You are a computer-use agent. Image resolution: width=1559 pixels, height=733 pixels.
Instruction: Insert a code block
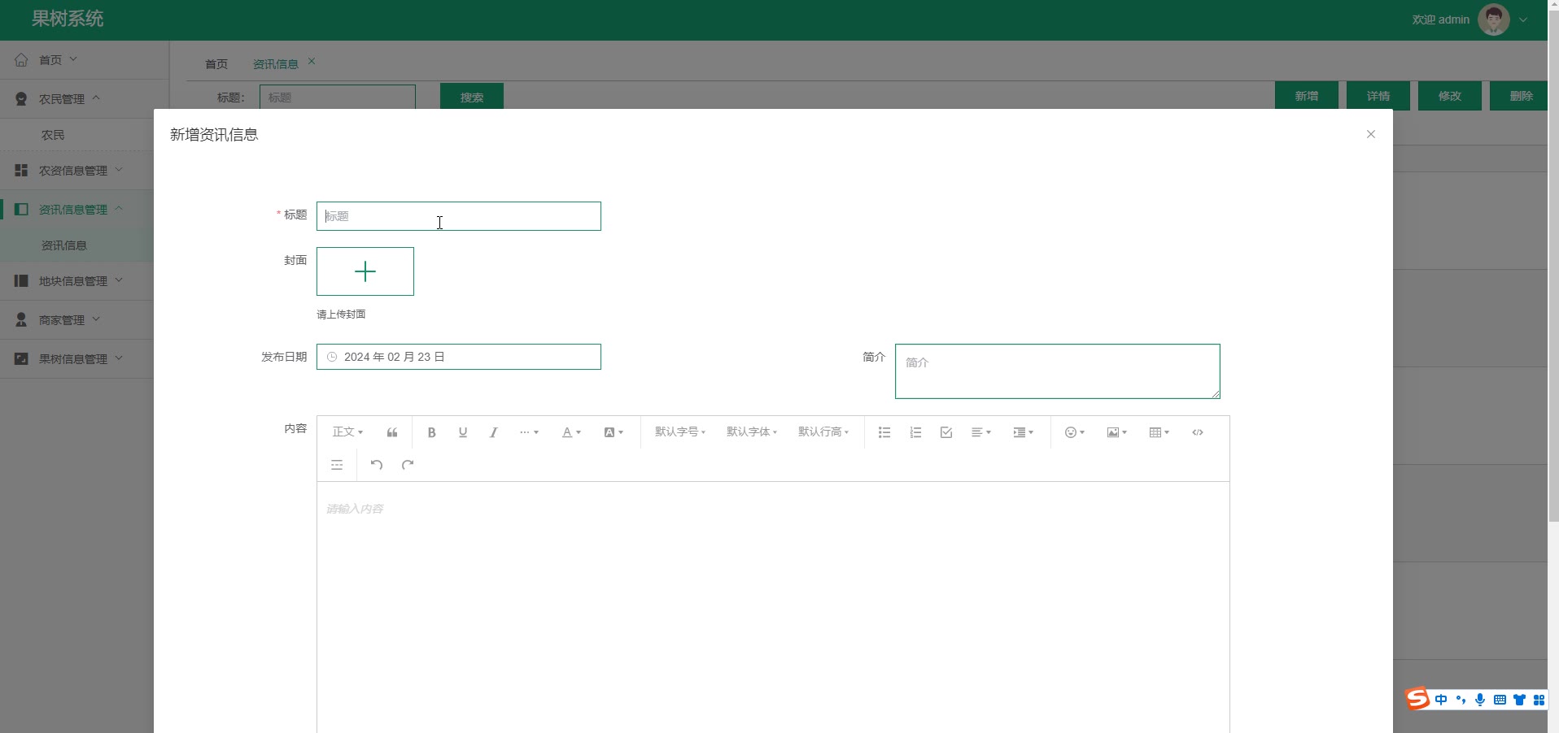point(1198,432)
